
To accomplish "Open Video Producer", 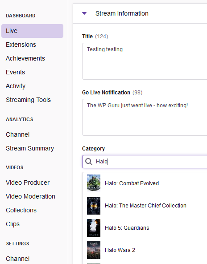I will [28, 183].
